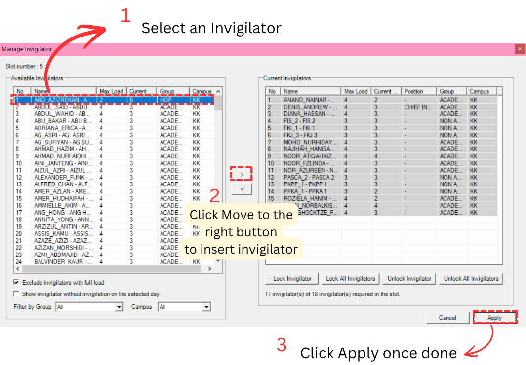Select DENIS_ANDREW chief invigilator row
Image resolution: width=526 pixels, height=365 pixels.
382,107
